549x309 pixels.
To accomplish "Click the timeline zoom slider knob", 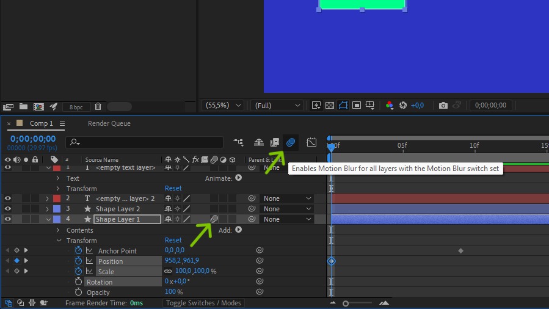I will coord(346,304).
